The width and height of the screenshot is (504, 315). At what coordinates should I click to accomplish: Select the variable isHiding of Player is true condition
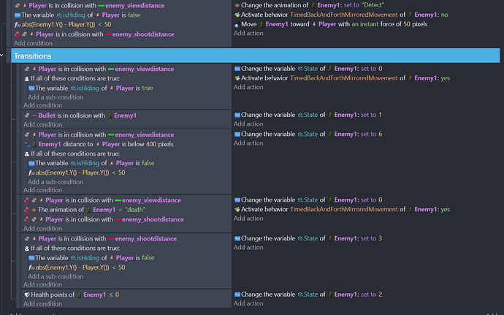click(x=95, y=88)
